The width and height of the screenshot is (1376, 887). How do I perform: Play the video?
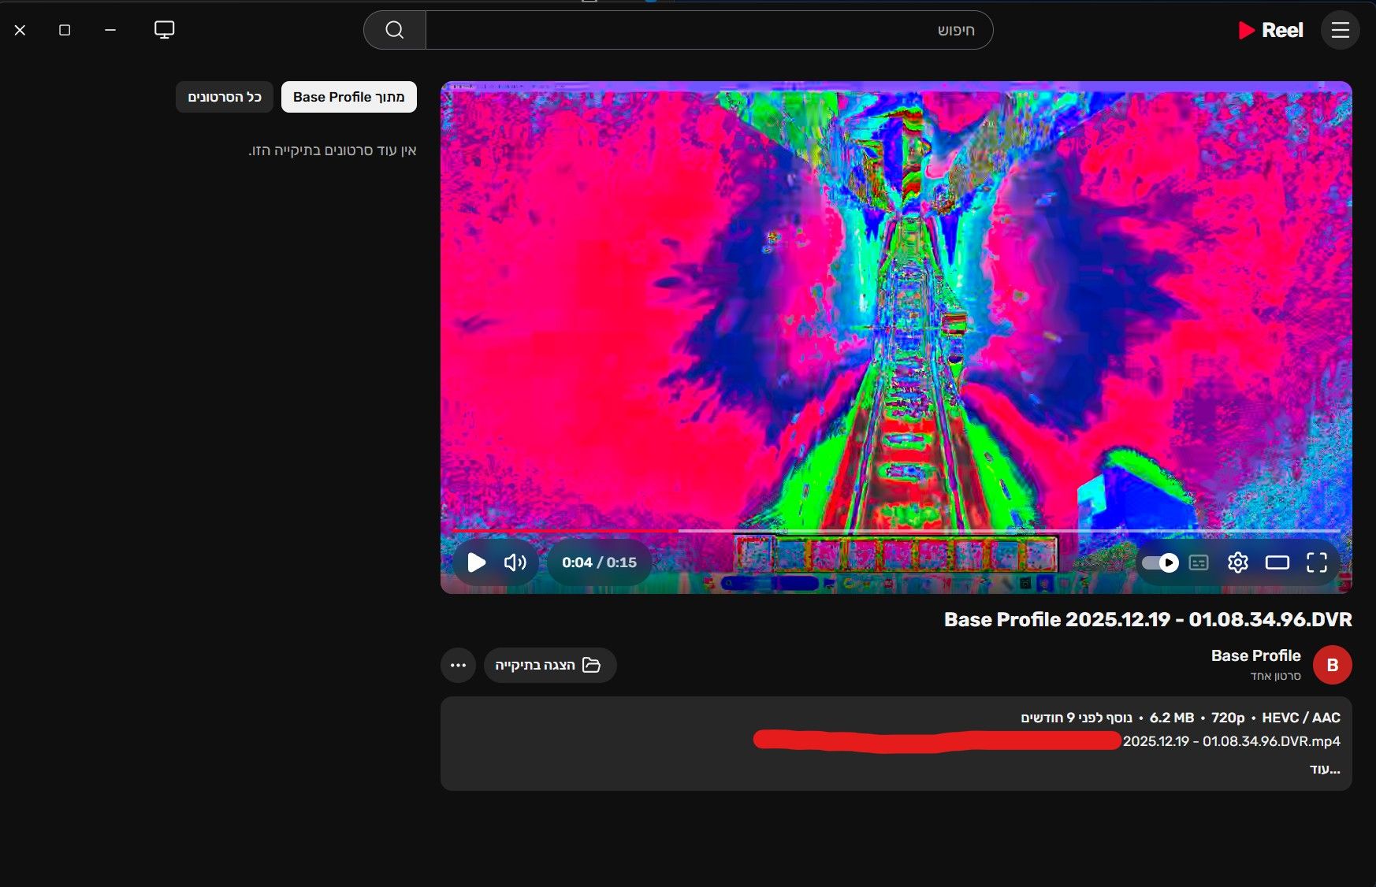click(476, 562)
